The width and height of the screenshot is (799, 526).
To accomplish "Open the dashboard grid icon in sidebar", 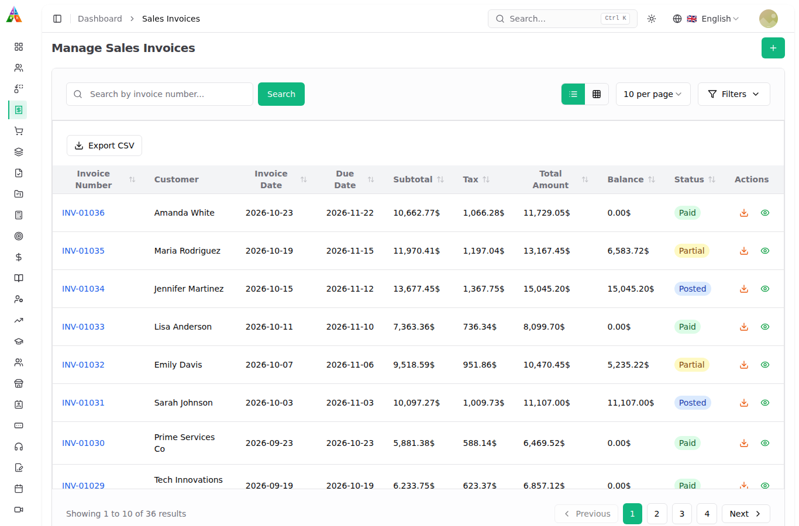I will point(19,47).
